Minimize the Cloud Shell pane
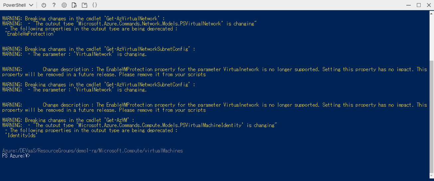 409,5
